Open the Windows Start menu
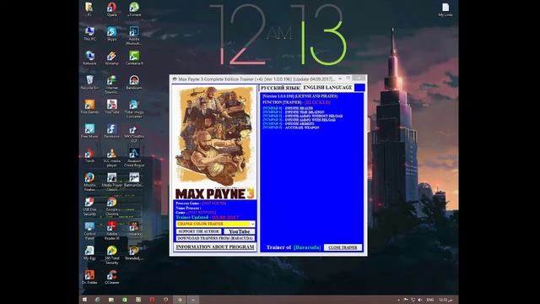The image size is (540, 304). [x=84, y=300]
